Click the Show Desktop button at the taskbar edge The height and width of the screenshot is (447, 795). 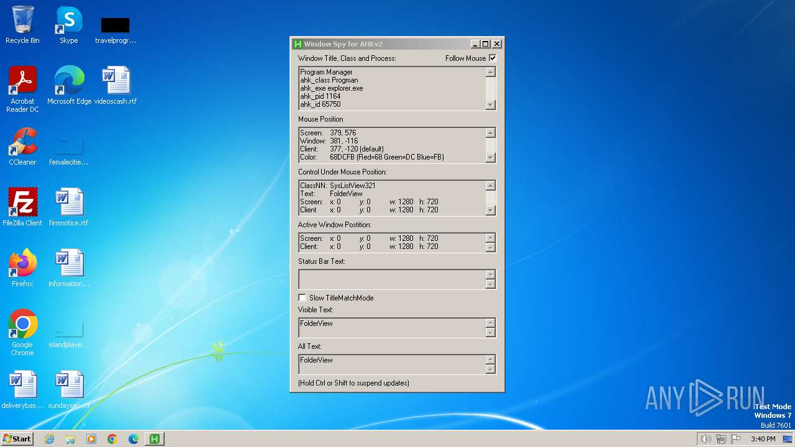coord(788,439)
